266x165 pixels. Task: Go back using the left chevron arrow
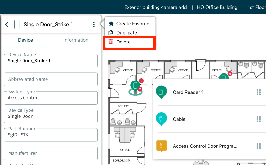(7, 24)
